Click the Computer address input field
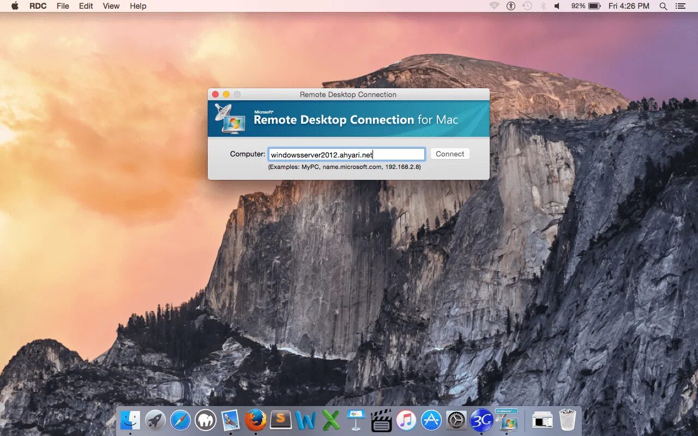The image size is (698, 436). coord(346,155)
